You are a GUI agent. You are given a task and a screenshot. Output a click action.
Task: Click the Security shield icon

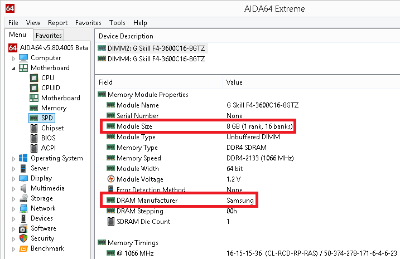(x=23, y=238)
